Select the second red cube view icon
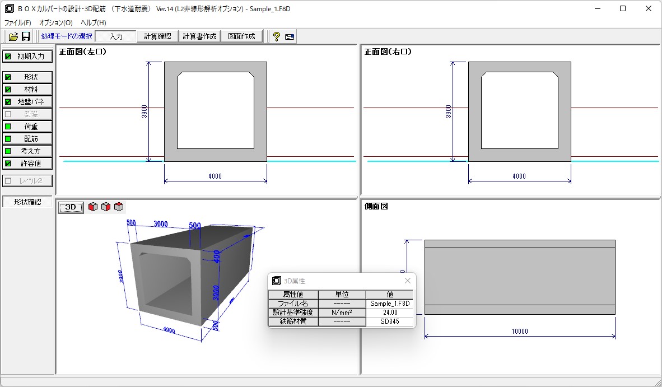Screen dimensions: 662x387 click(105, 207)
